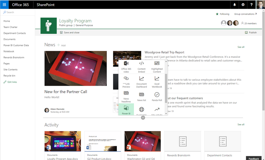This screenshot has height=160, width=265.
Task: Open the Office 365 app launcher
Action: pos(4,5)
